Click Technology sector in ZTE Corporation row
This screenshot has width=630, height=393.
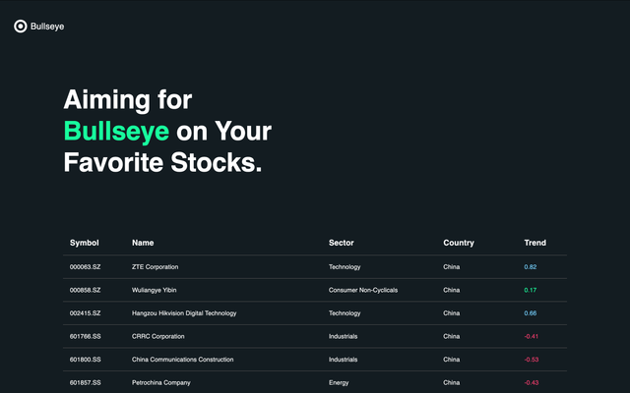tap(345, 266)
